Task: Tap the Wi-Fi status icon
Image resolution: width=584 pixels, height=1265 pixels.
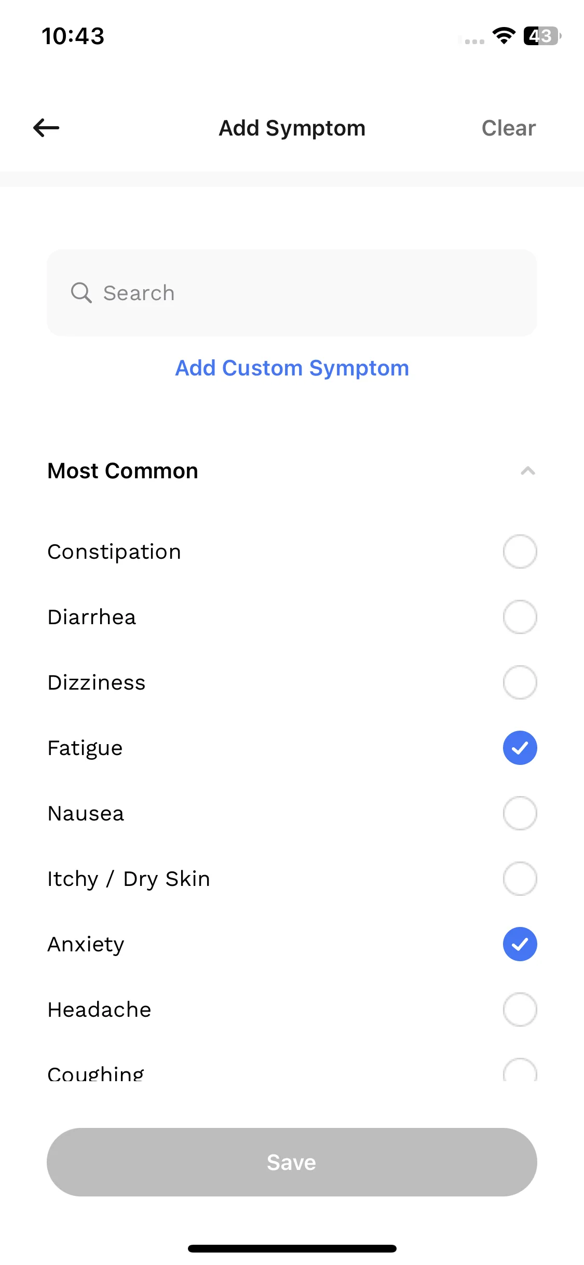Action: pos(504,36)
